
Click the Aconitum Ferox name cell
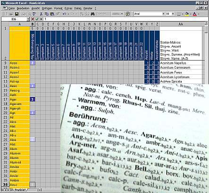point(181,72)
